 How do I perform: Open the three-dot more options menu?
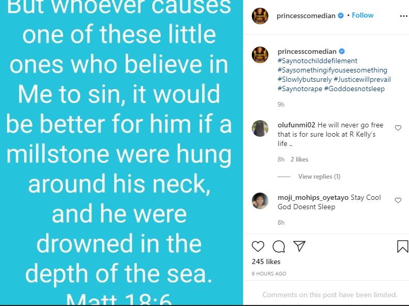pos(403,16)
